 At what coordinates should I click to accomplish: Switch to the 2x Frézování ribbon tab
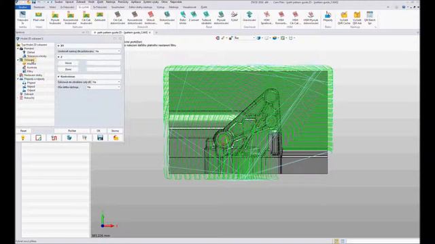[67, 7]
